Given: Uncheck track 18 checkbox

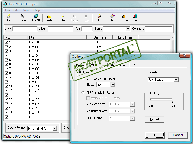Looking at the screenshot, I should point(6,117).
